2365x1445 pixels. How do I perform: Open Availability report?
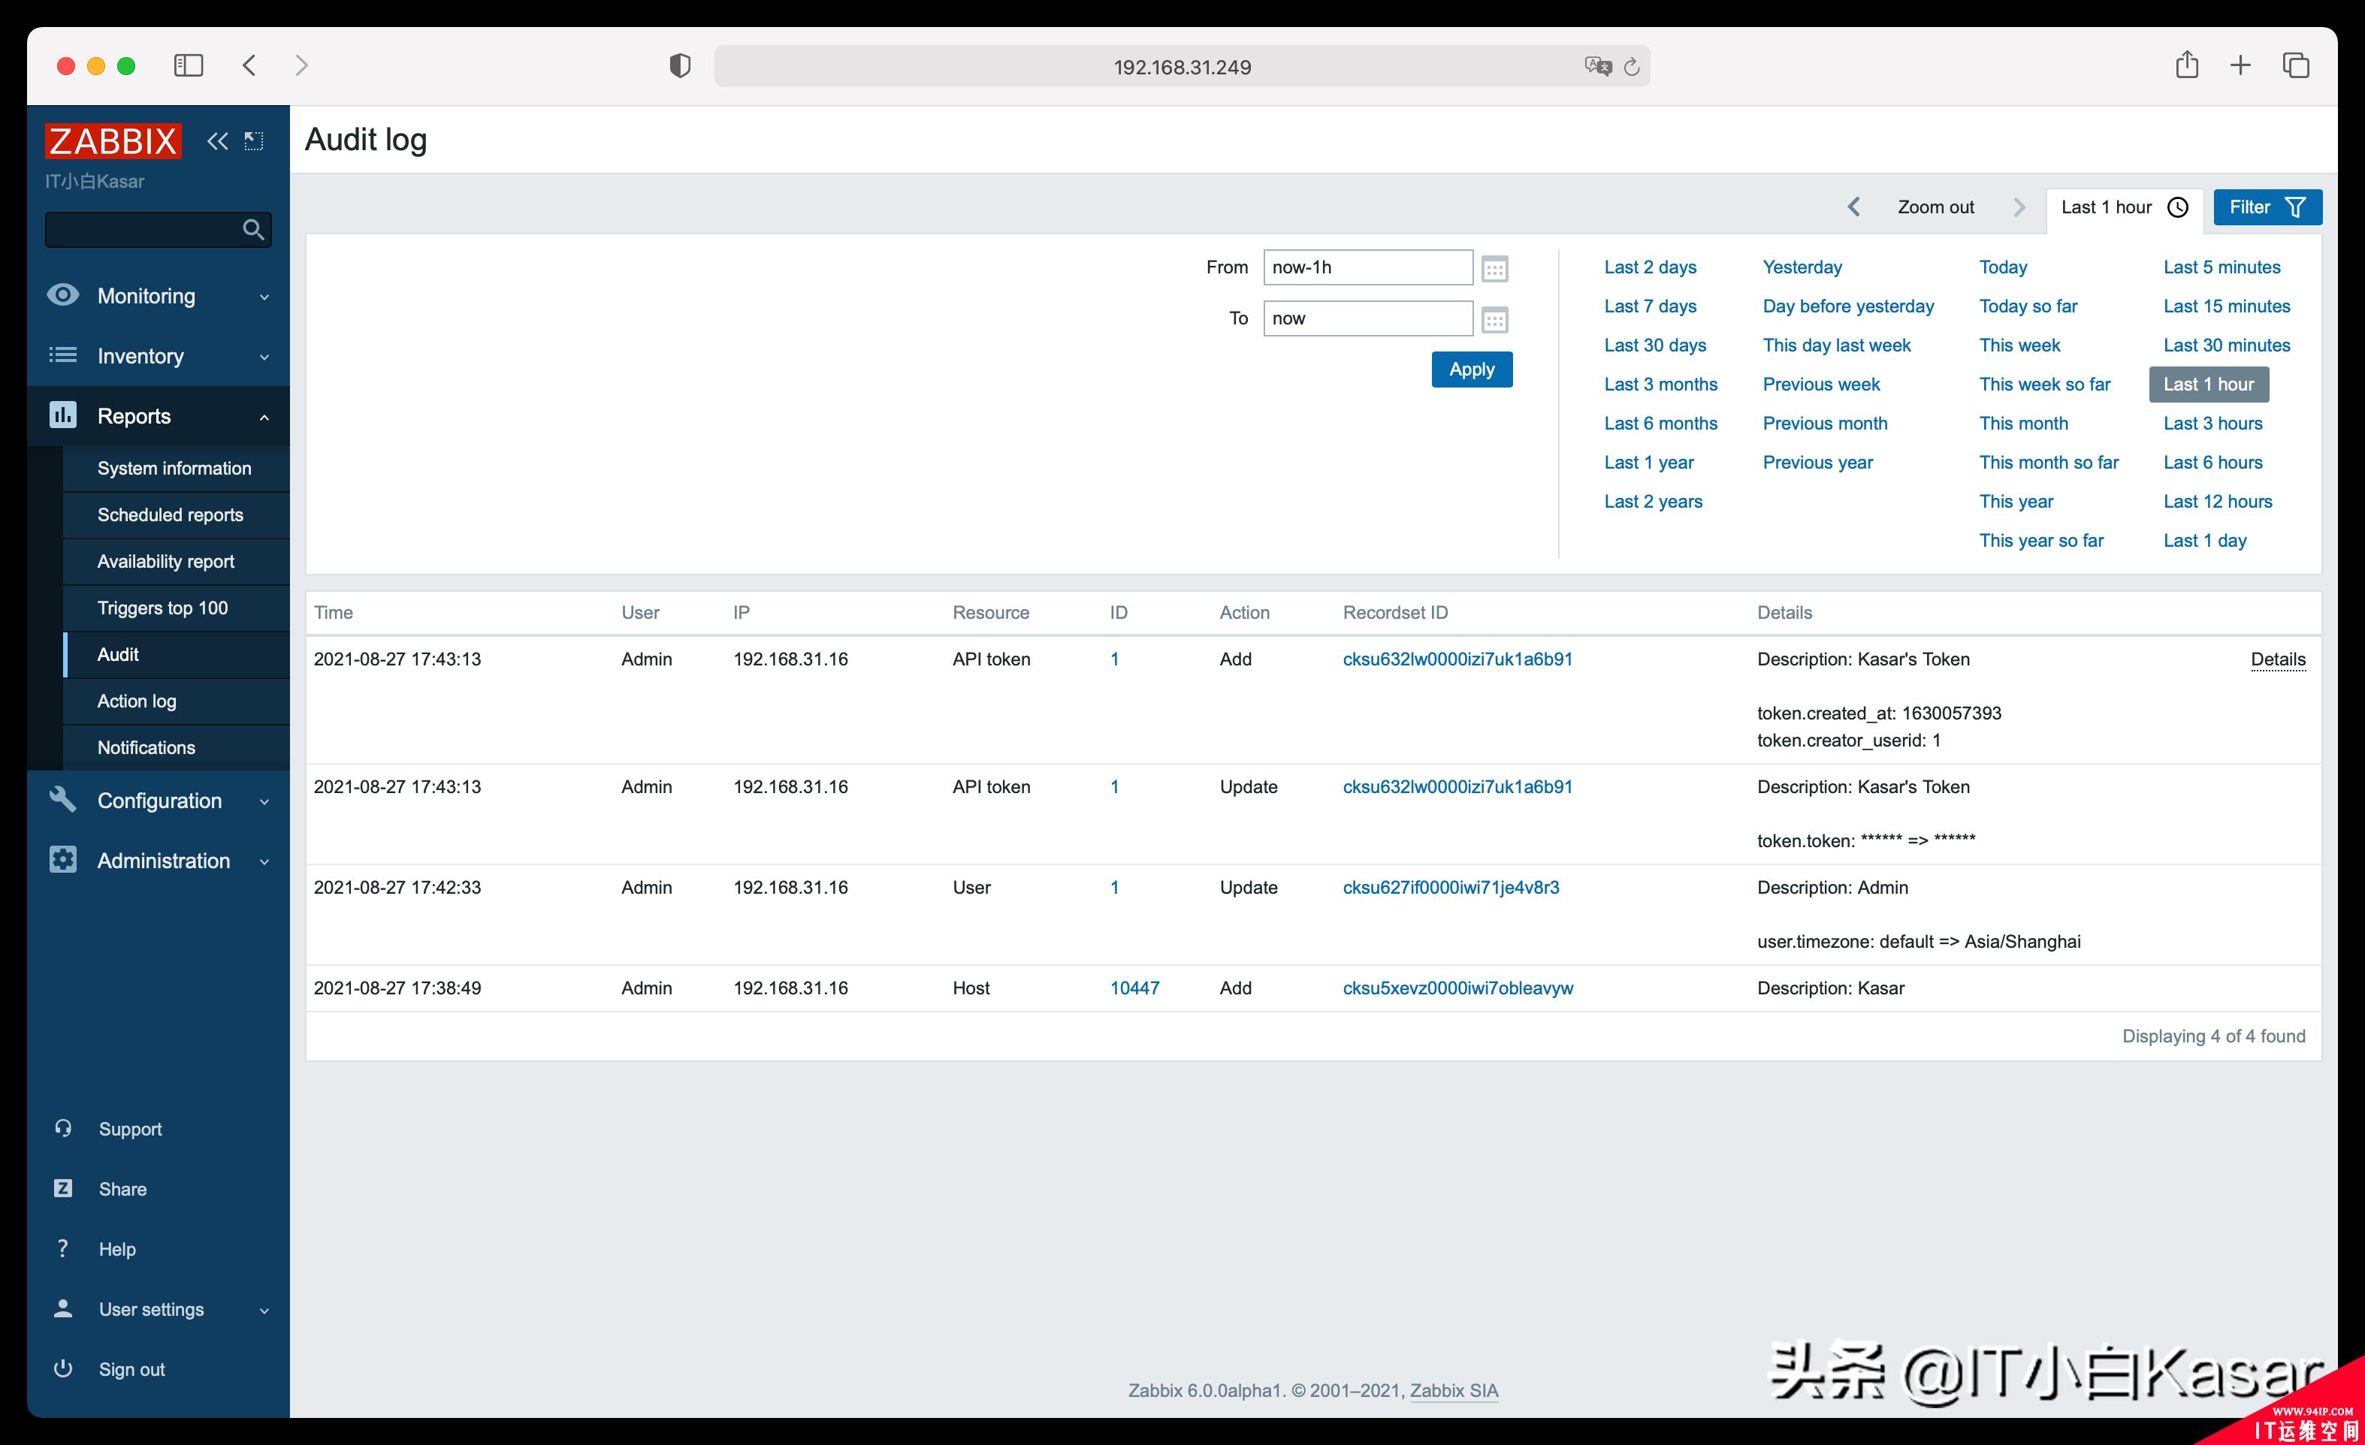pos(176,561)
